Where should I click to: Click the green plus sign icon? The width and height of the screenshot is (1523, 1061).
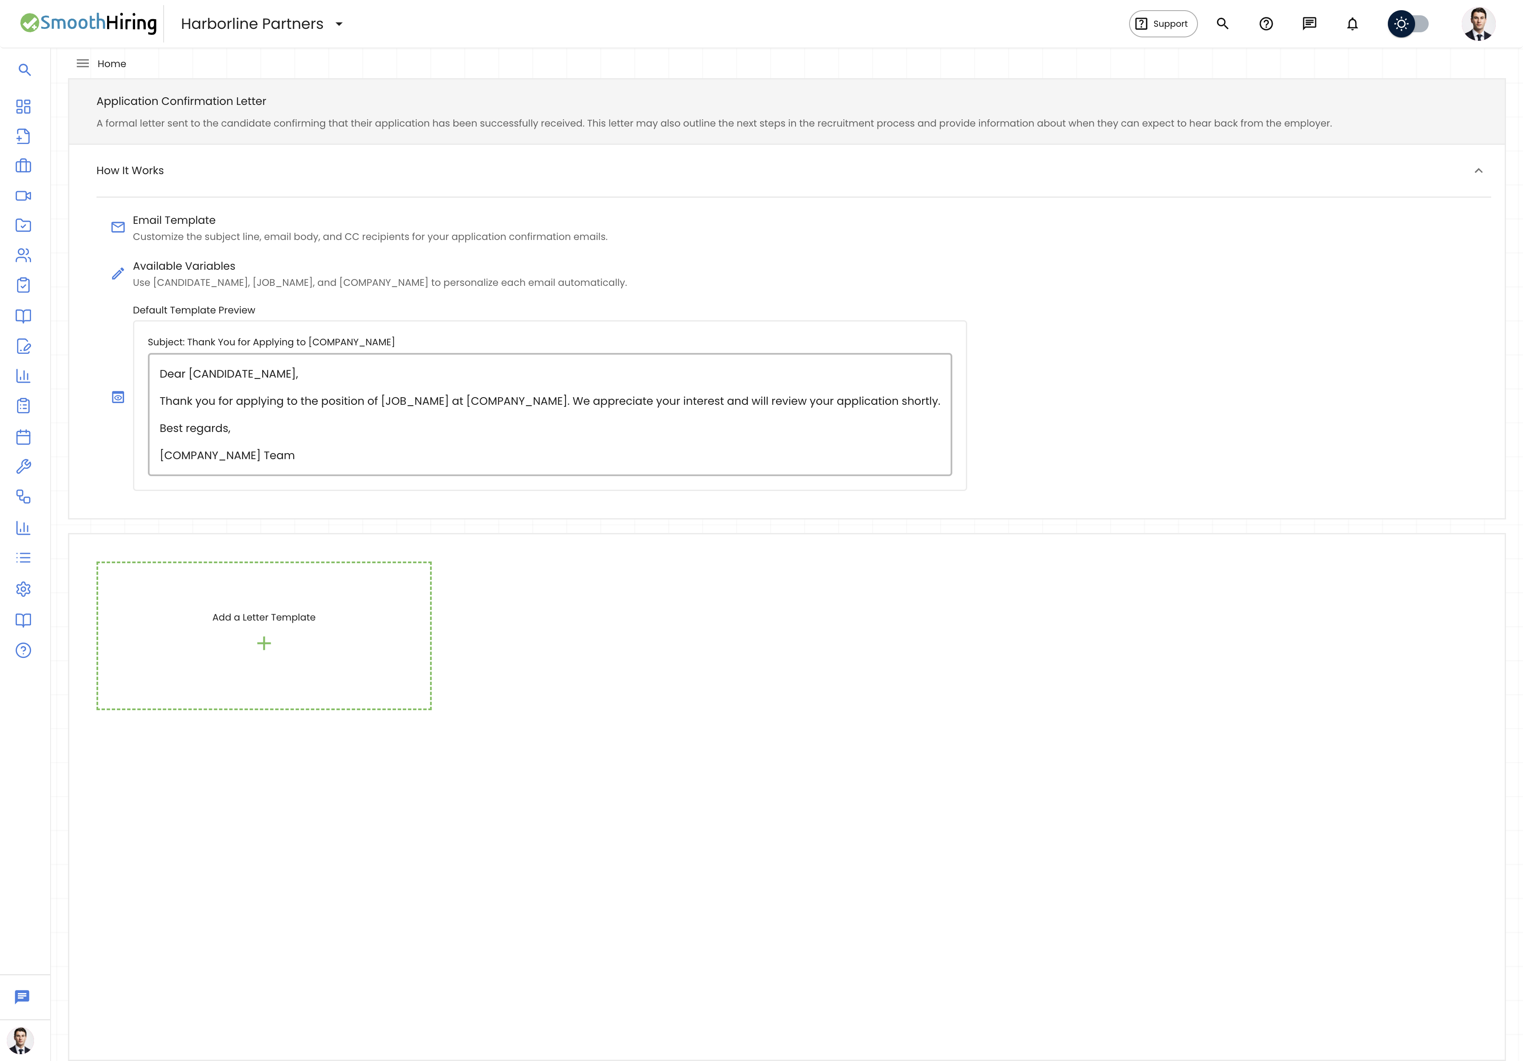(264, 643)
